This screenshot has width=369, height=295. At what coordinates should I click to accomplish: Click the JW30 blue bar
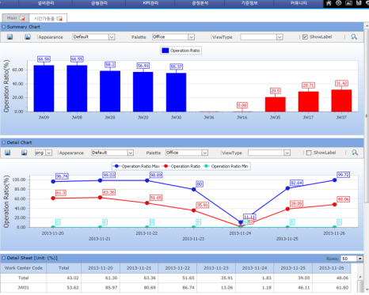click(176, 93)
